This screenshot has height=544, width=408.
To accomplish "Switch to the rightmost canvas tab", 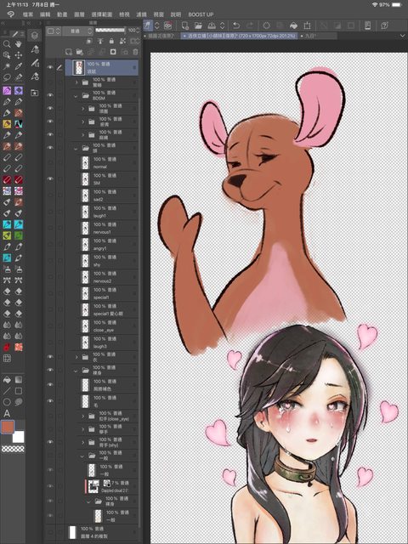I will pos(318,36).
